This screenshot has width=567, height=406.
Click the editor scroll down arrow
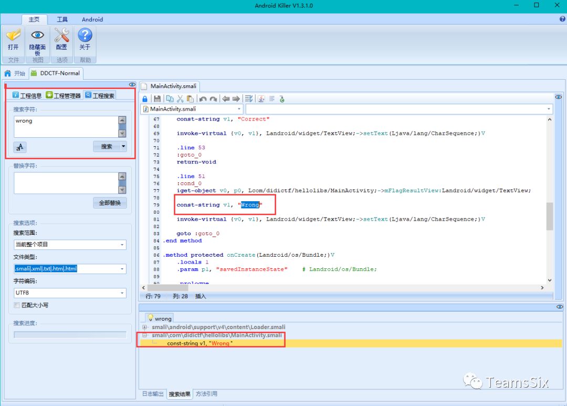(550, 280)
